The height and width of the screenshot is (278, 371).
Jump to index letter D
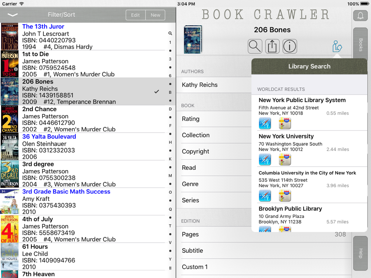170,109
